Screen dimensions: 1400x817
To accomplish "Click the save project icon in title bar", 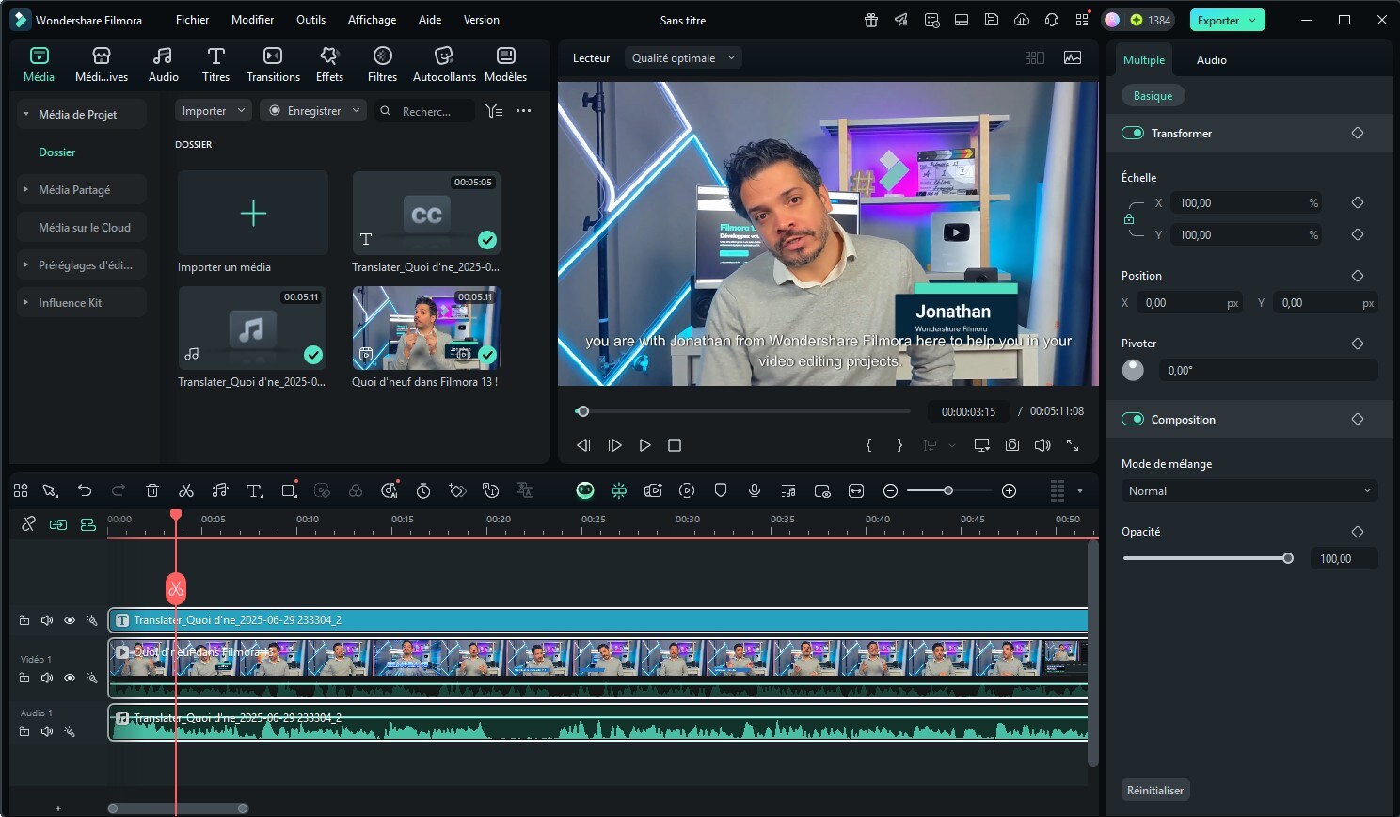I will [992, 20].
